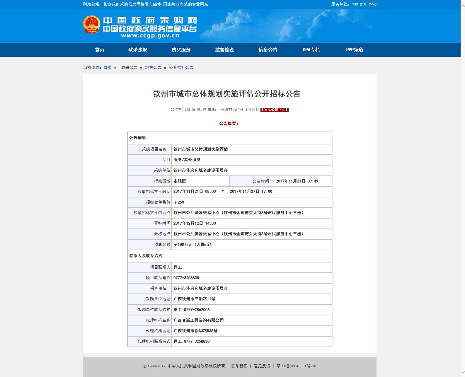
Task: Open the 购买服务 menu item
Action: (181, 50)
